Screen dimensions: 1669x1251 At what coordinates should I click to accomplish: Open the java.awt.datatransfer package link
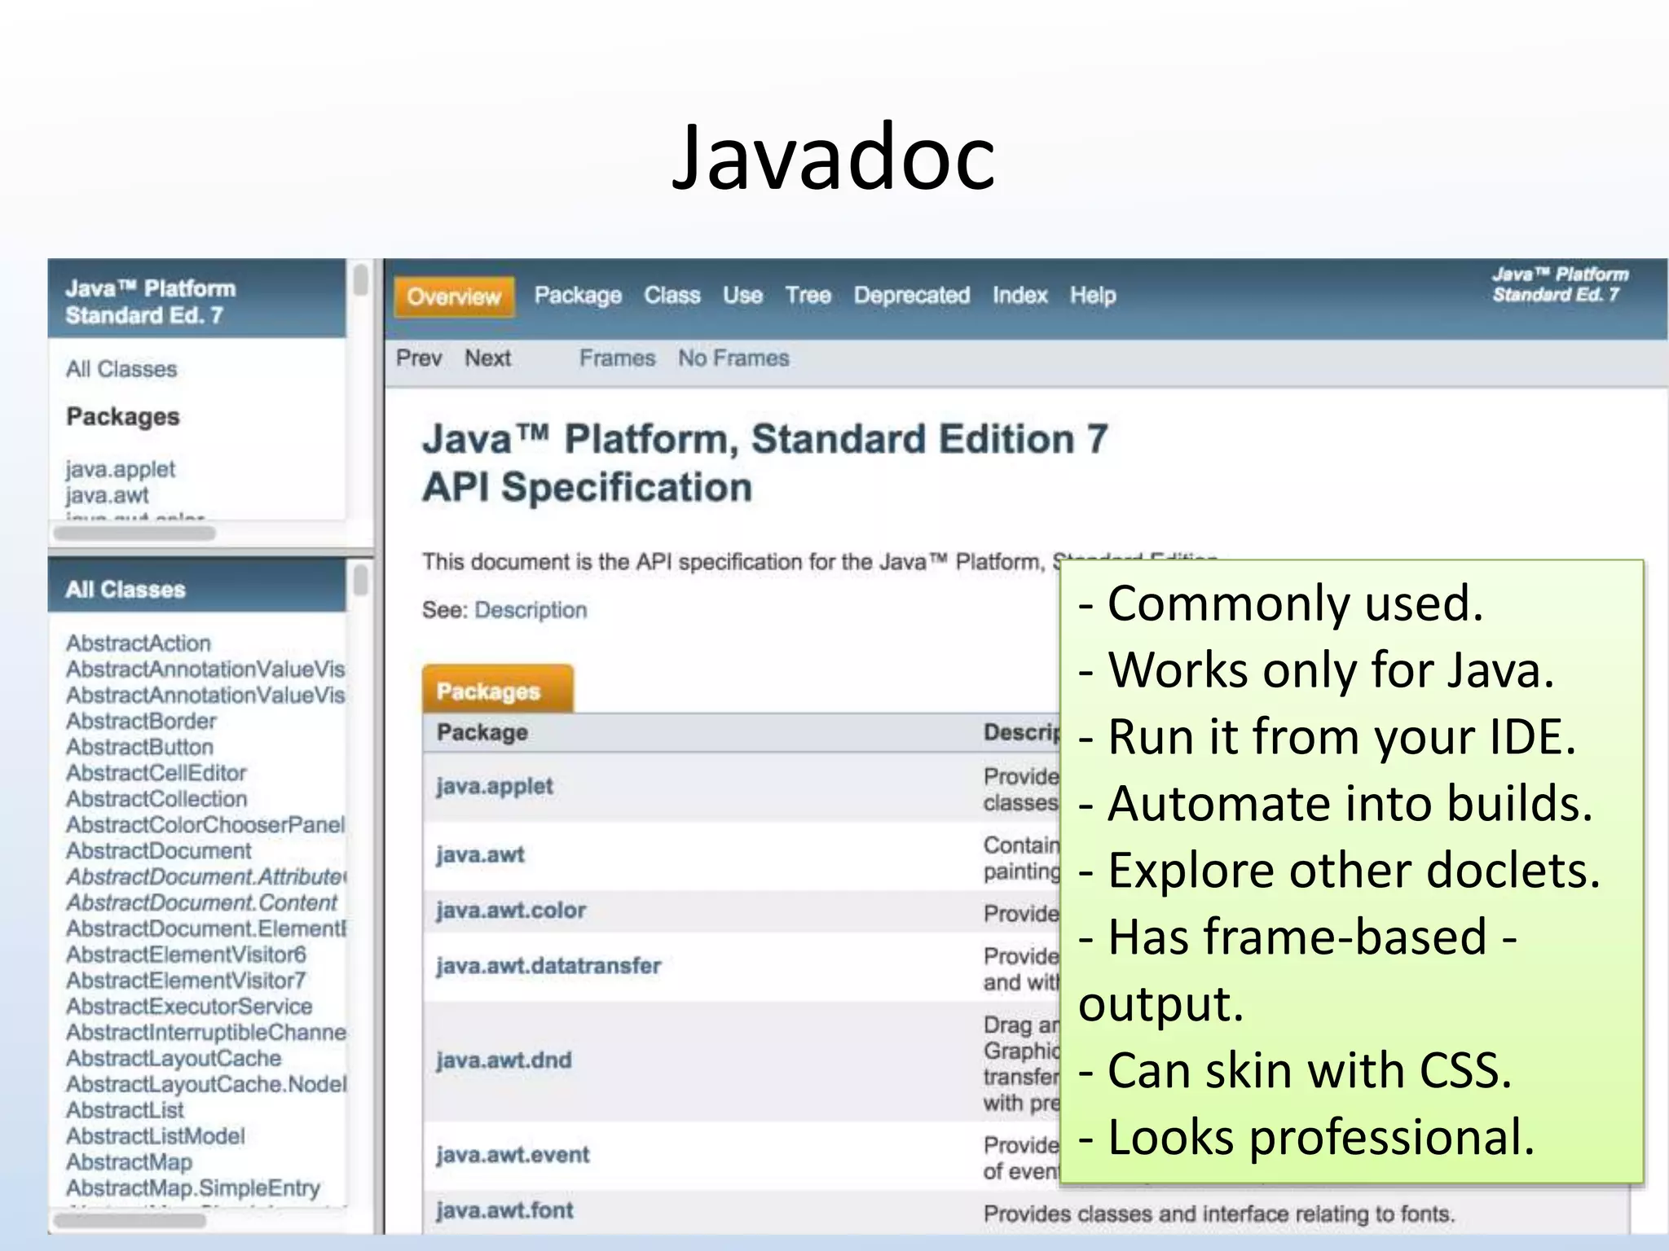[548, 966]
